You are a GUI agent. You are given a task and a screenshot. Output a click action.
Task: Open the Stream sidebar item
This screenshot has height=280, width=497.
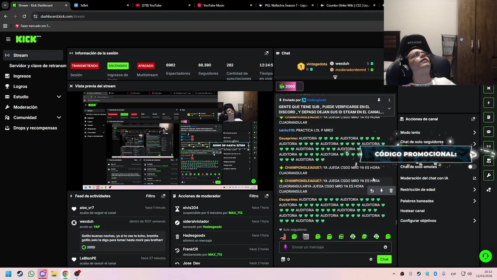(x=33, y=55)
